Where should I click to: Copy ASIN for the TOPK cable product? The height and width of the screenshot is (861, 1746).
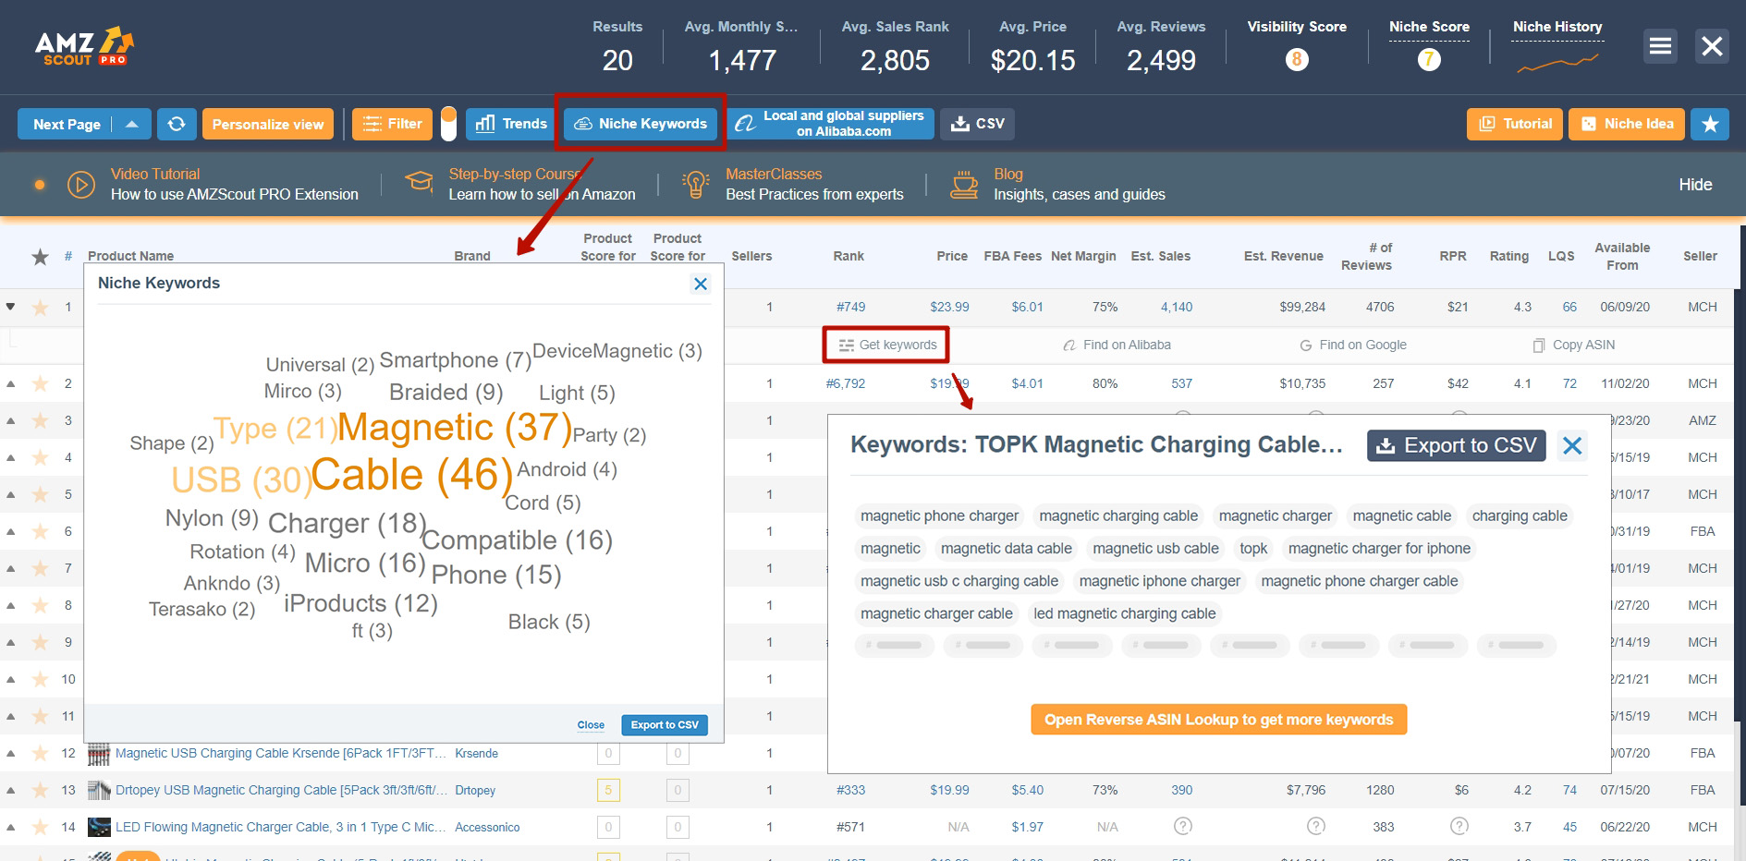1572,345
